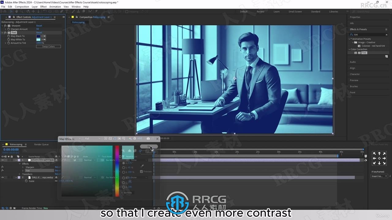392x220 pixels.
Task: Clear the tint search with X icon
Action: [386, 35]
